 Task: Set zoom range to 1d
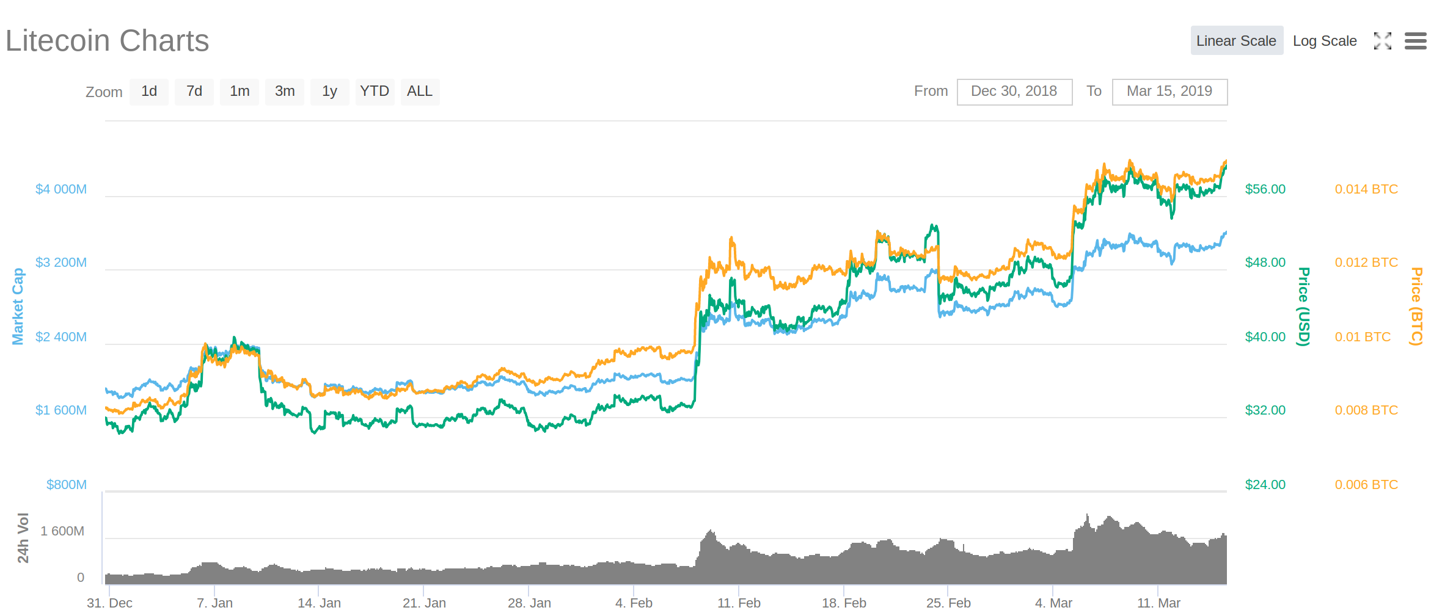[x=149, y=92]
